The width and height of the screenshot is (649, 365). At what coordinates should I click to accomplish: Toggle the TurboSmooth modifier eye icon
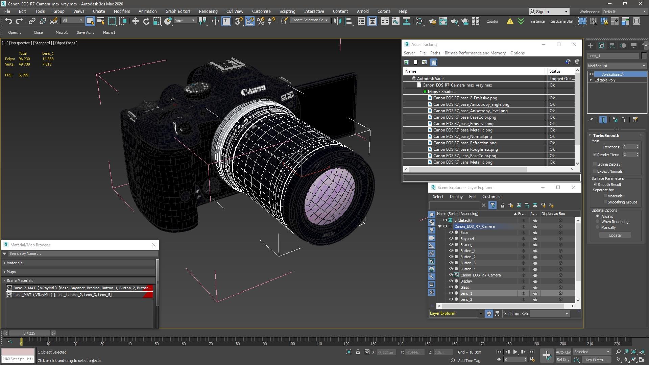click(592, 74)
